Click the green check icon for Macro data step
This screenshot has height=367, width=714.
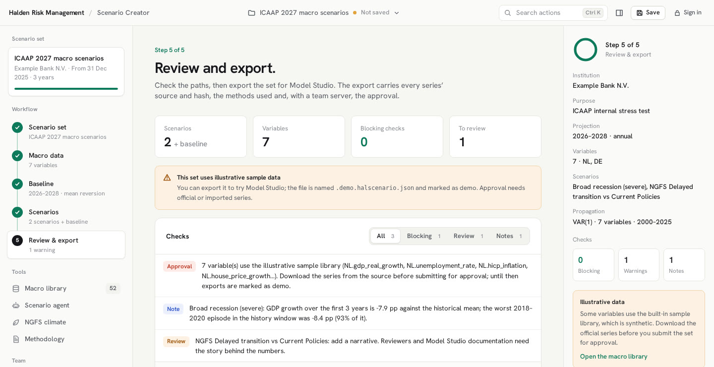click(x=17, y=156)
